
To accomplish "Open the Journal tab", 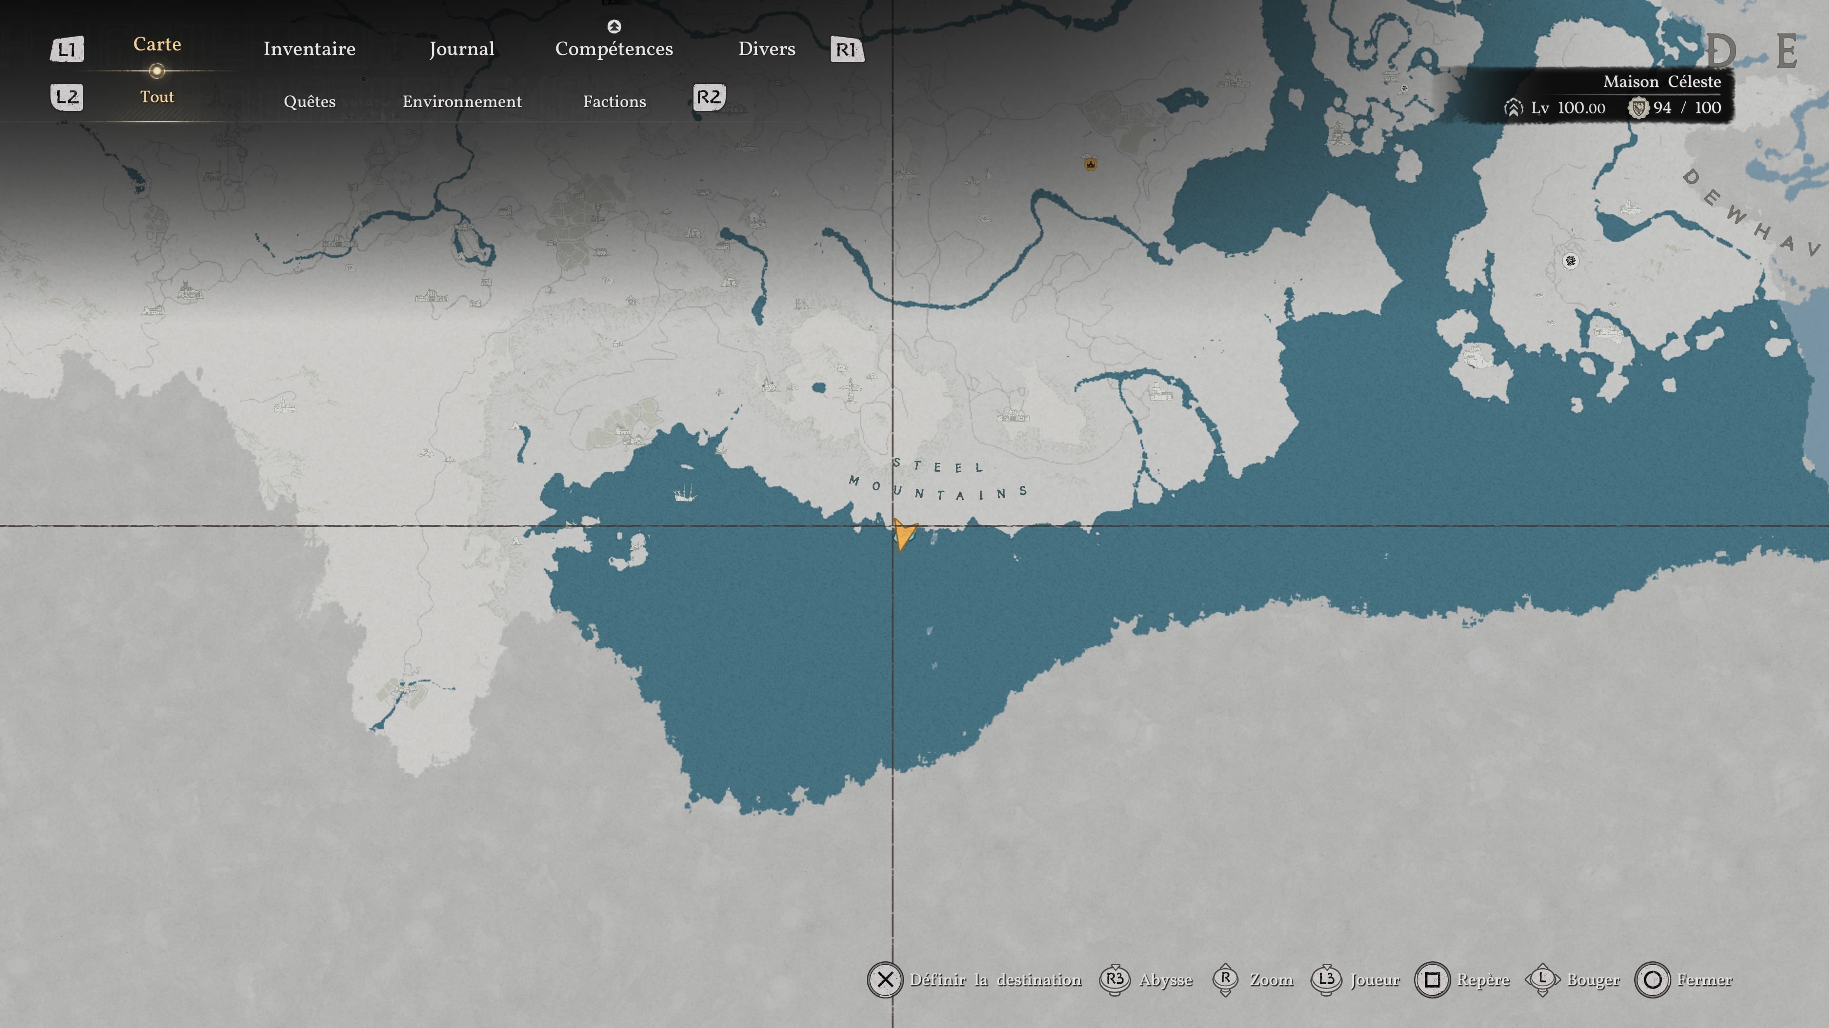I will (462, 49).
